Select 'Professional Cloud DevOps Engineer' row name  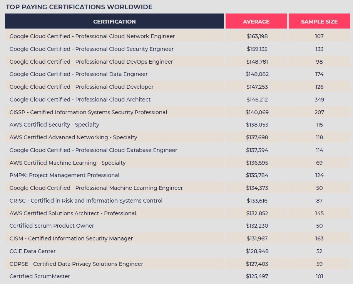point(91,62)
